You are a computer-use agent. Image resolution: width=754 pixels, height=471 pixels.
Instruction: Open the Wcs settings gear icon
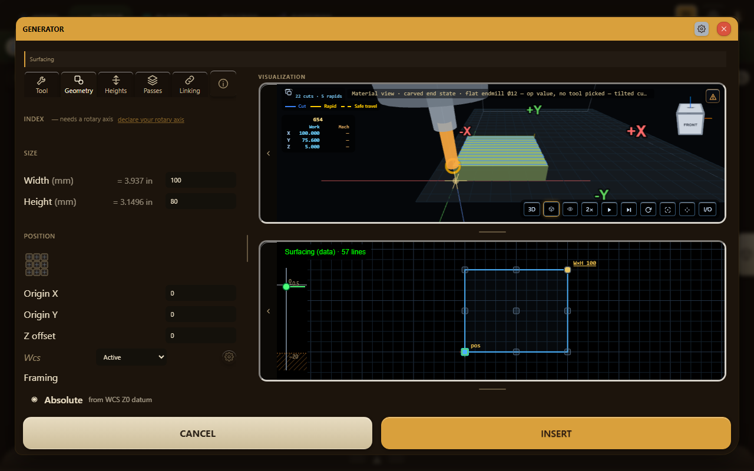(x=229, y=356)
